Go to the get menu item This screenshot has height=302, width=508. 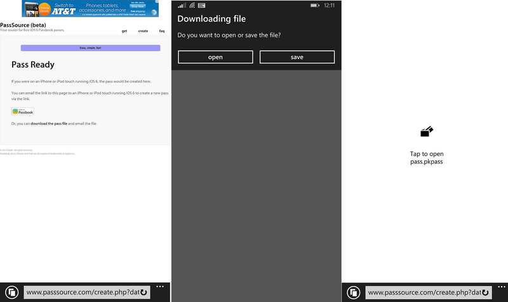[124, 30]
